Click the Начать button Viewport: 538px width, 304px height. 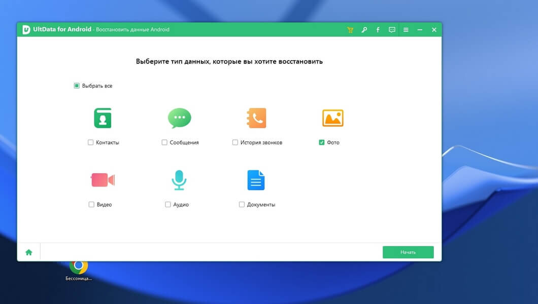click(x=408, y=252)
